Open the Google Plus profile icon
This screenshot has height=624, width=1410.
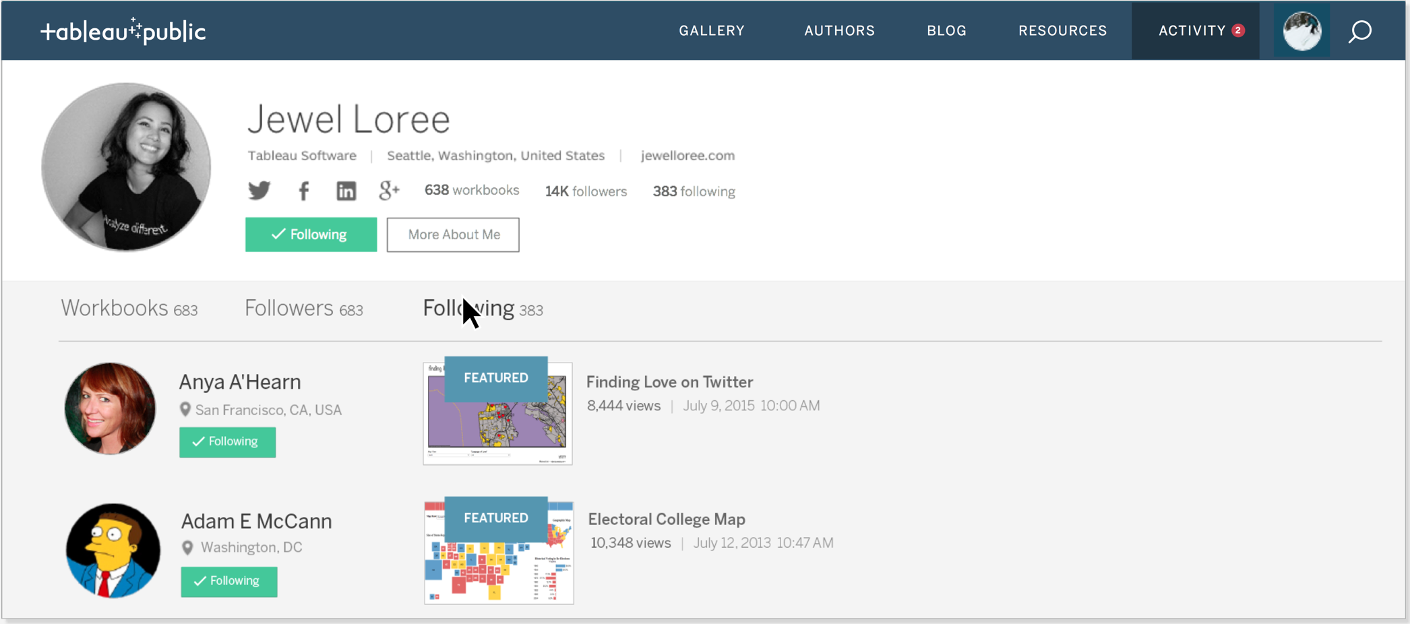tap(389, 191)
